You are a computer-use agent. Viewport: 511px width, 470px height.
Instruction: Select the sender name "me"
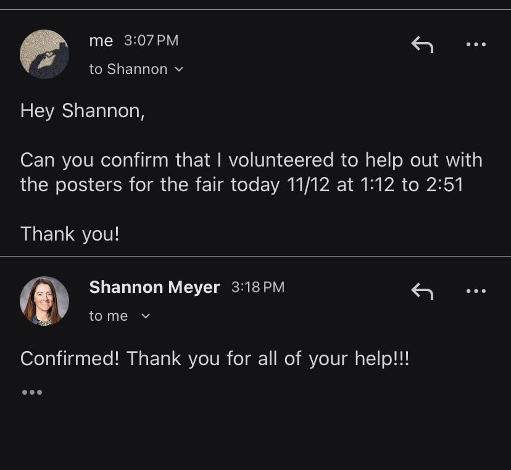(x=101, y=41)
